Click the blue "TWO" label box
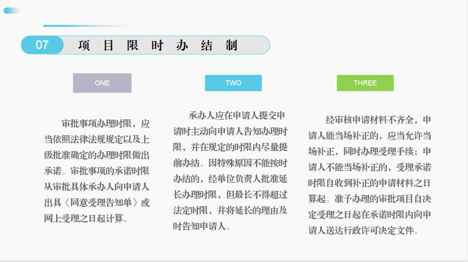 [233, 83]
